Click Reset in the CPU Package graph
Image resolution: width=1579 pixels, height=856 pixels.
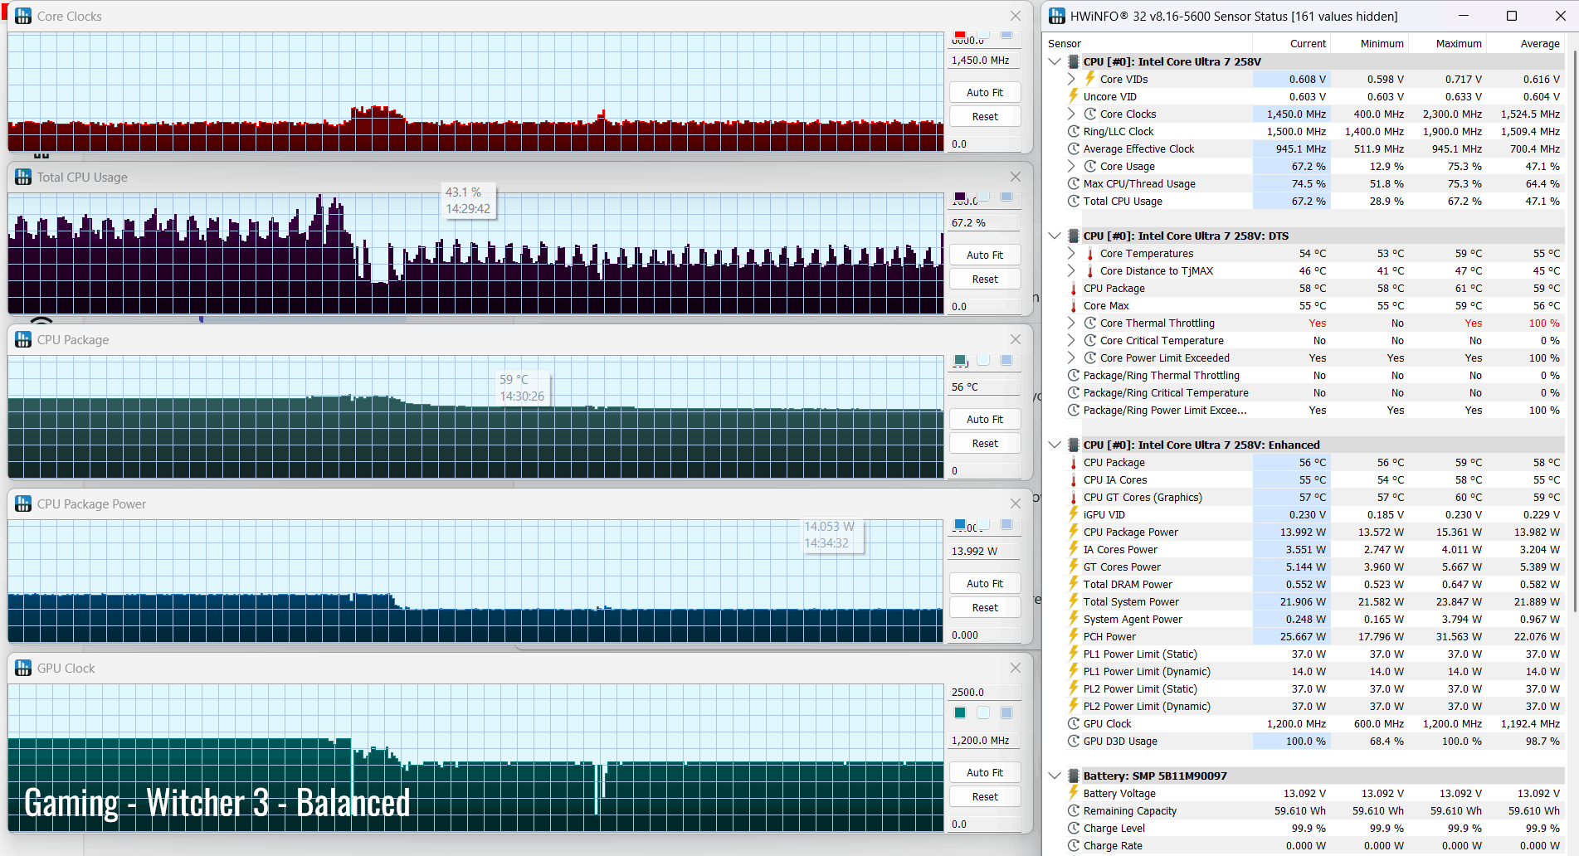click(985, 443)
